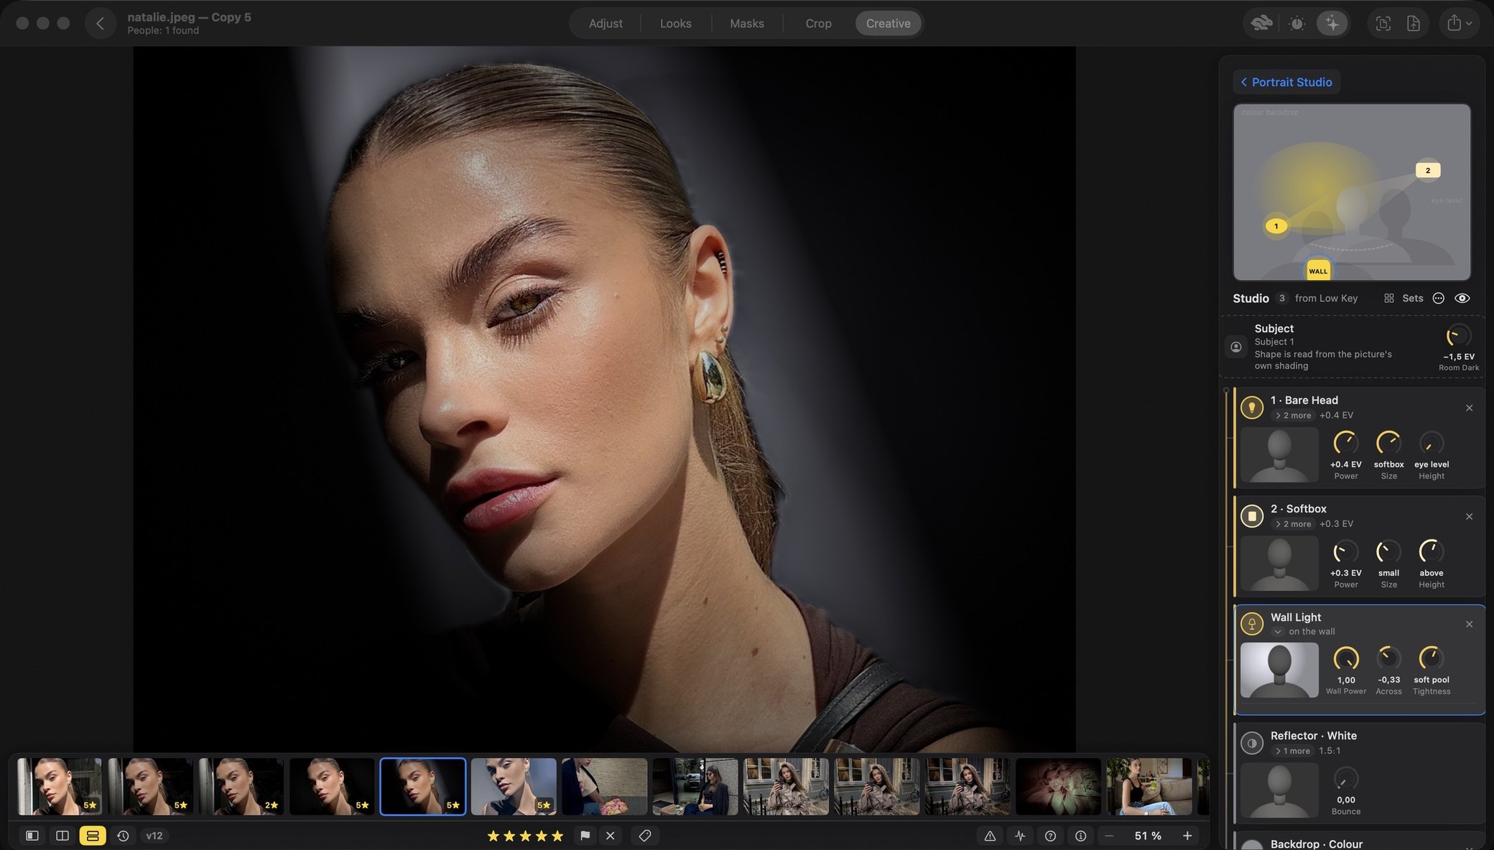
Task: Go back to Portrait Studio
Action: [x=1286, y=82]
